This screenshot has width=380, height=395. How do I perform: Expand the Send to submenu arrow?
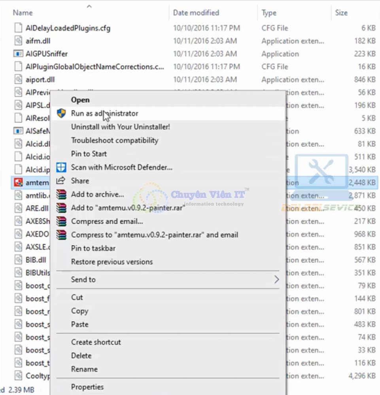tap(276, 280)
